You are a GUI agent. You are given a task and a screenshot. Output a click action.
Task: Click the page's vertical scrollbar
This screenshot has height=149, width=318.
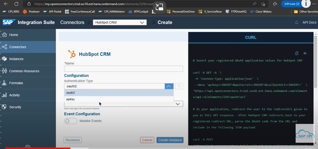click(x=315, y=61)
